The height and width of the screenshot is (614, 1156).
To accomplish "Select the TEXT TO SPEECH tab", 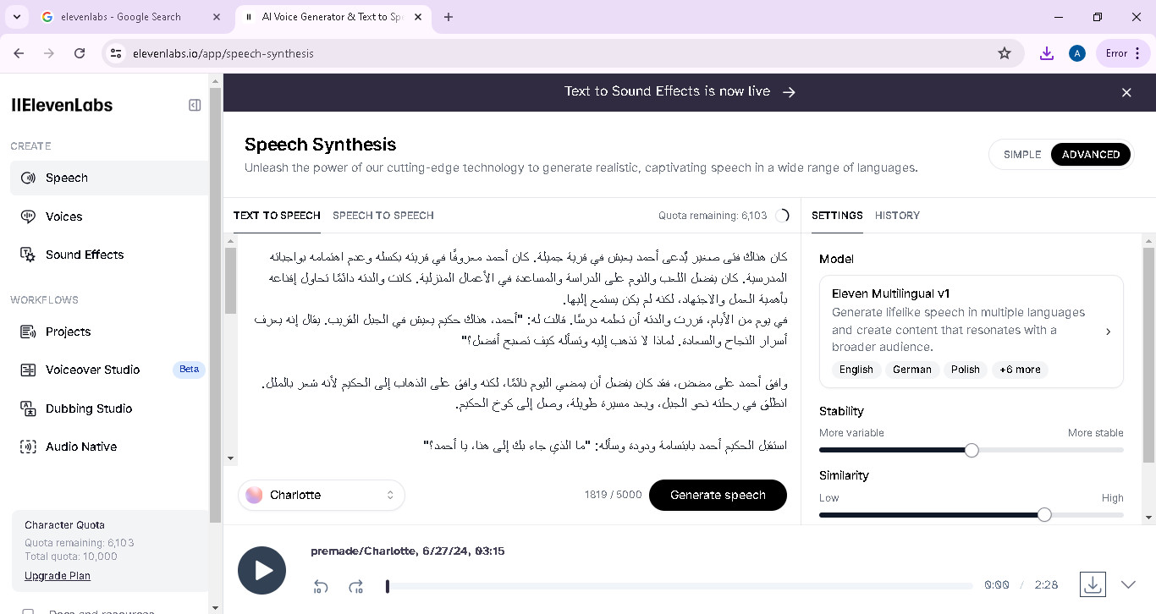I will click(x=277, y=216).
